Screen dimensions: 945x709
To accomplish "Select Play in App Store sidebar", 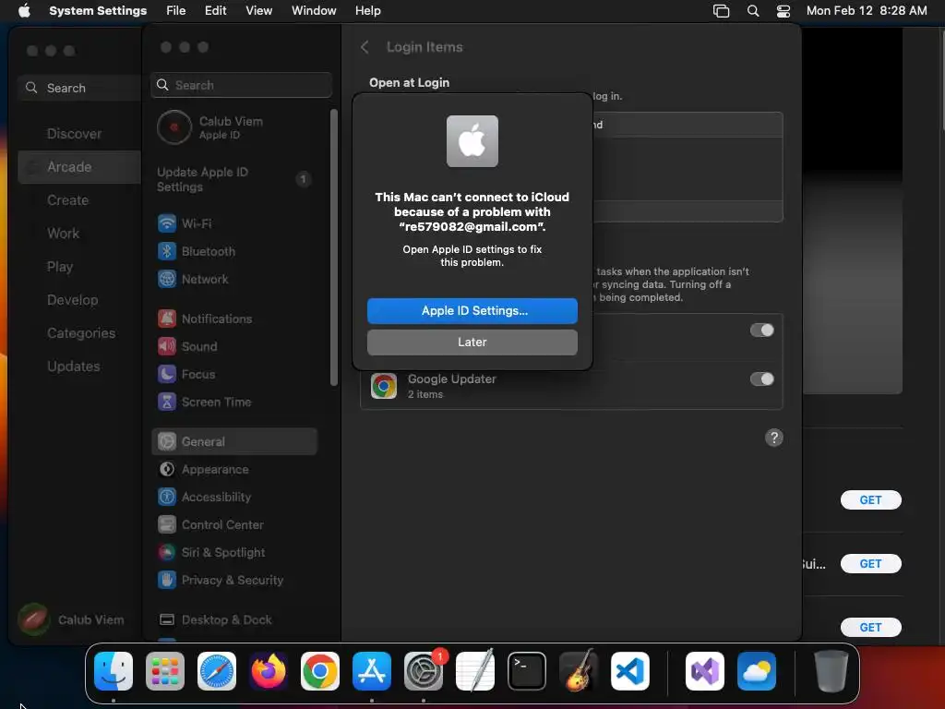I will coord(60,267).
